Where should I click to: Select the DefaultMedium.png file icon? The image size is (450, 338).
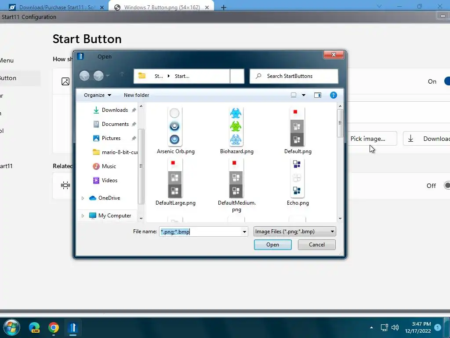tap(236, 178)
